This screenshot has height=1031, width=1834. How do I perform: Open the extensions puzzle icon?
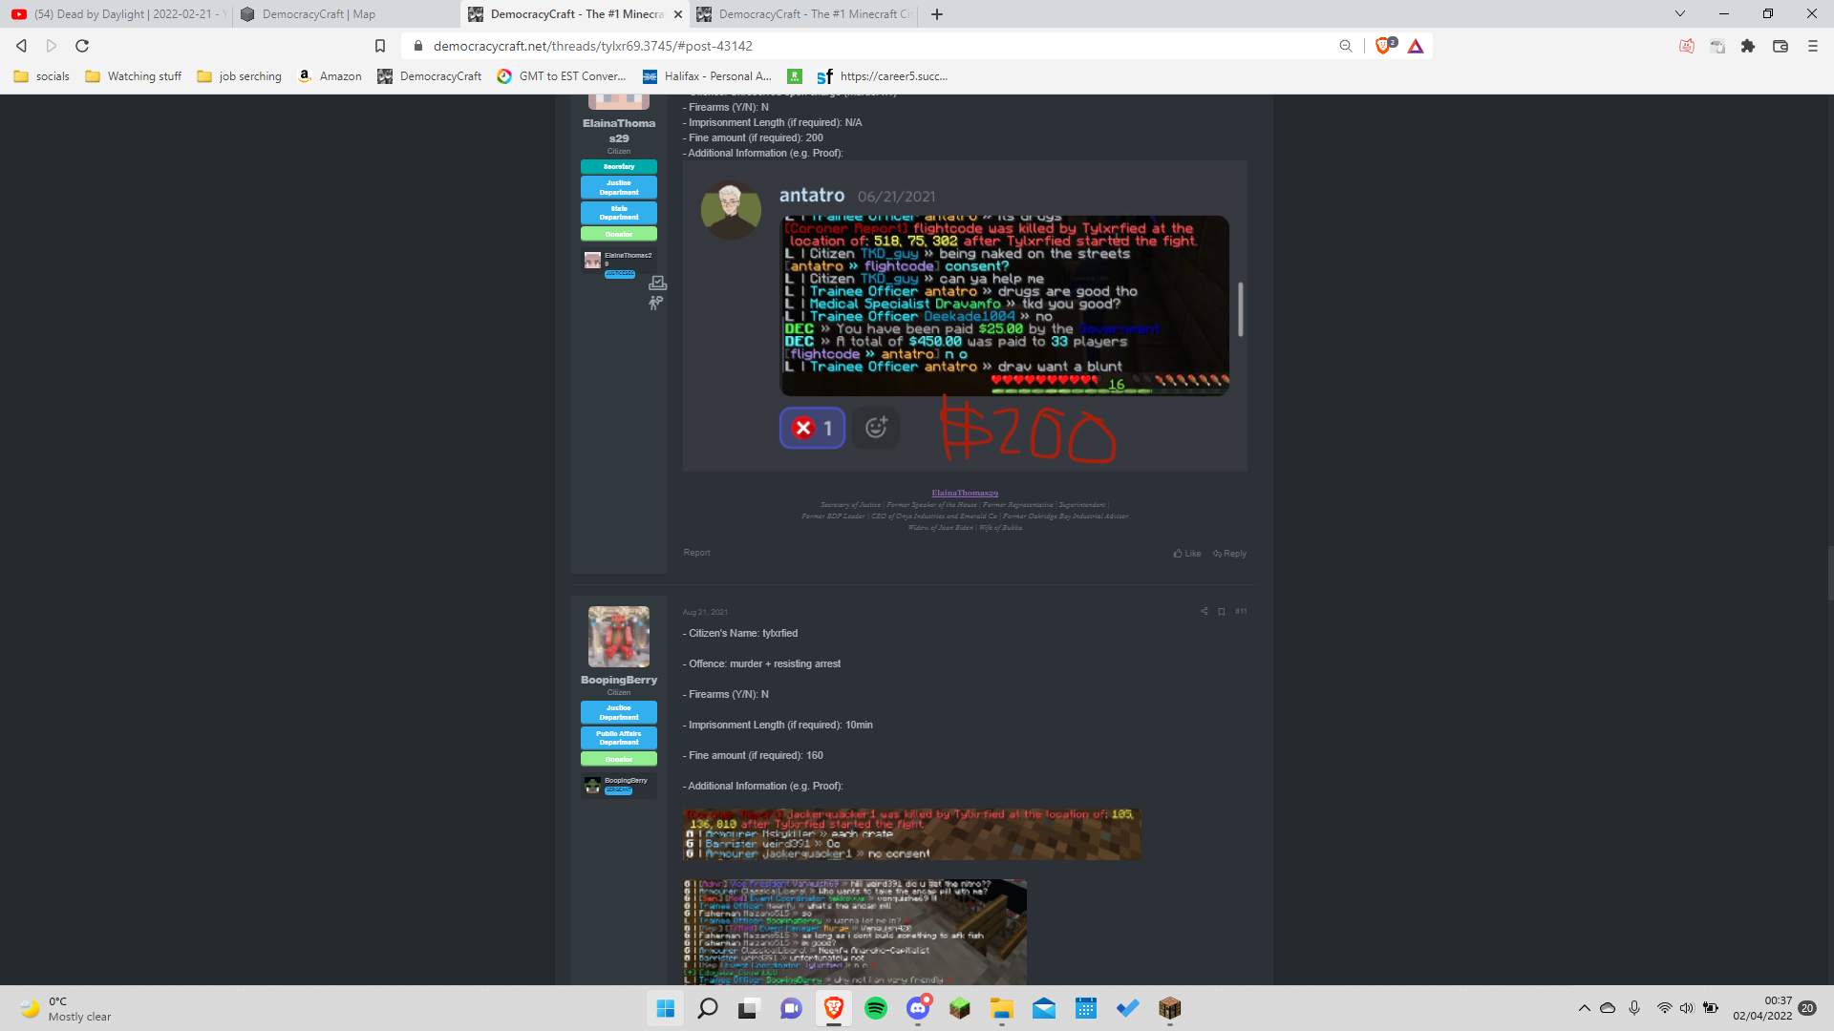point(1748,46)
